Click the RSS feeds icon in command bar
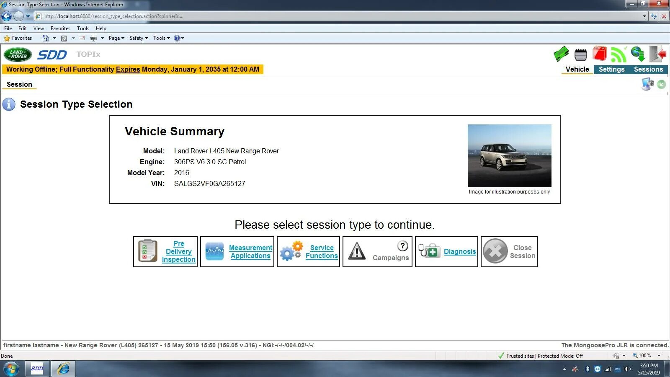Image resolution: width=670 pixels, height=377 pixels. [64, 38]
